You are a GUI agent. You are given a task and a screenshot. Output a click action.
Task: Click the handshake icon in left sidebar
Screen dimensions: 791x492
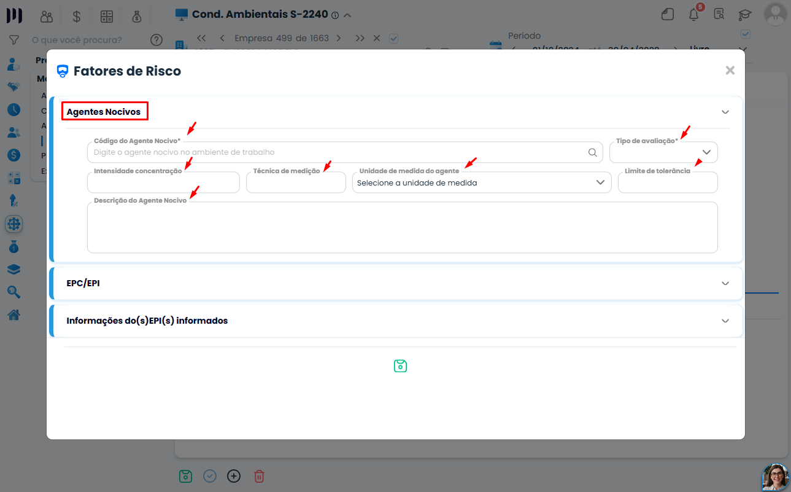tap(14, 87)
